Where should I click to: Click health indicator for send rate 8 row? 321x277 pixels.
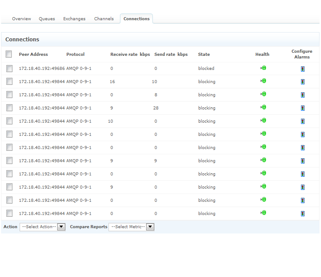pos(263,94)
